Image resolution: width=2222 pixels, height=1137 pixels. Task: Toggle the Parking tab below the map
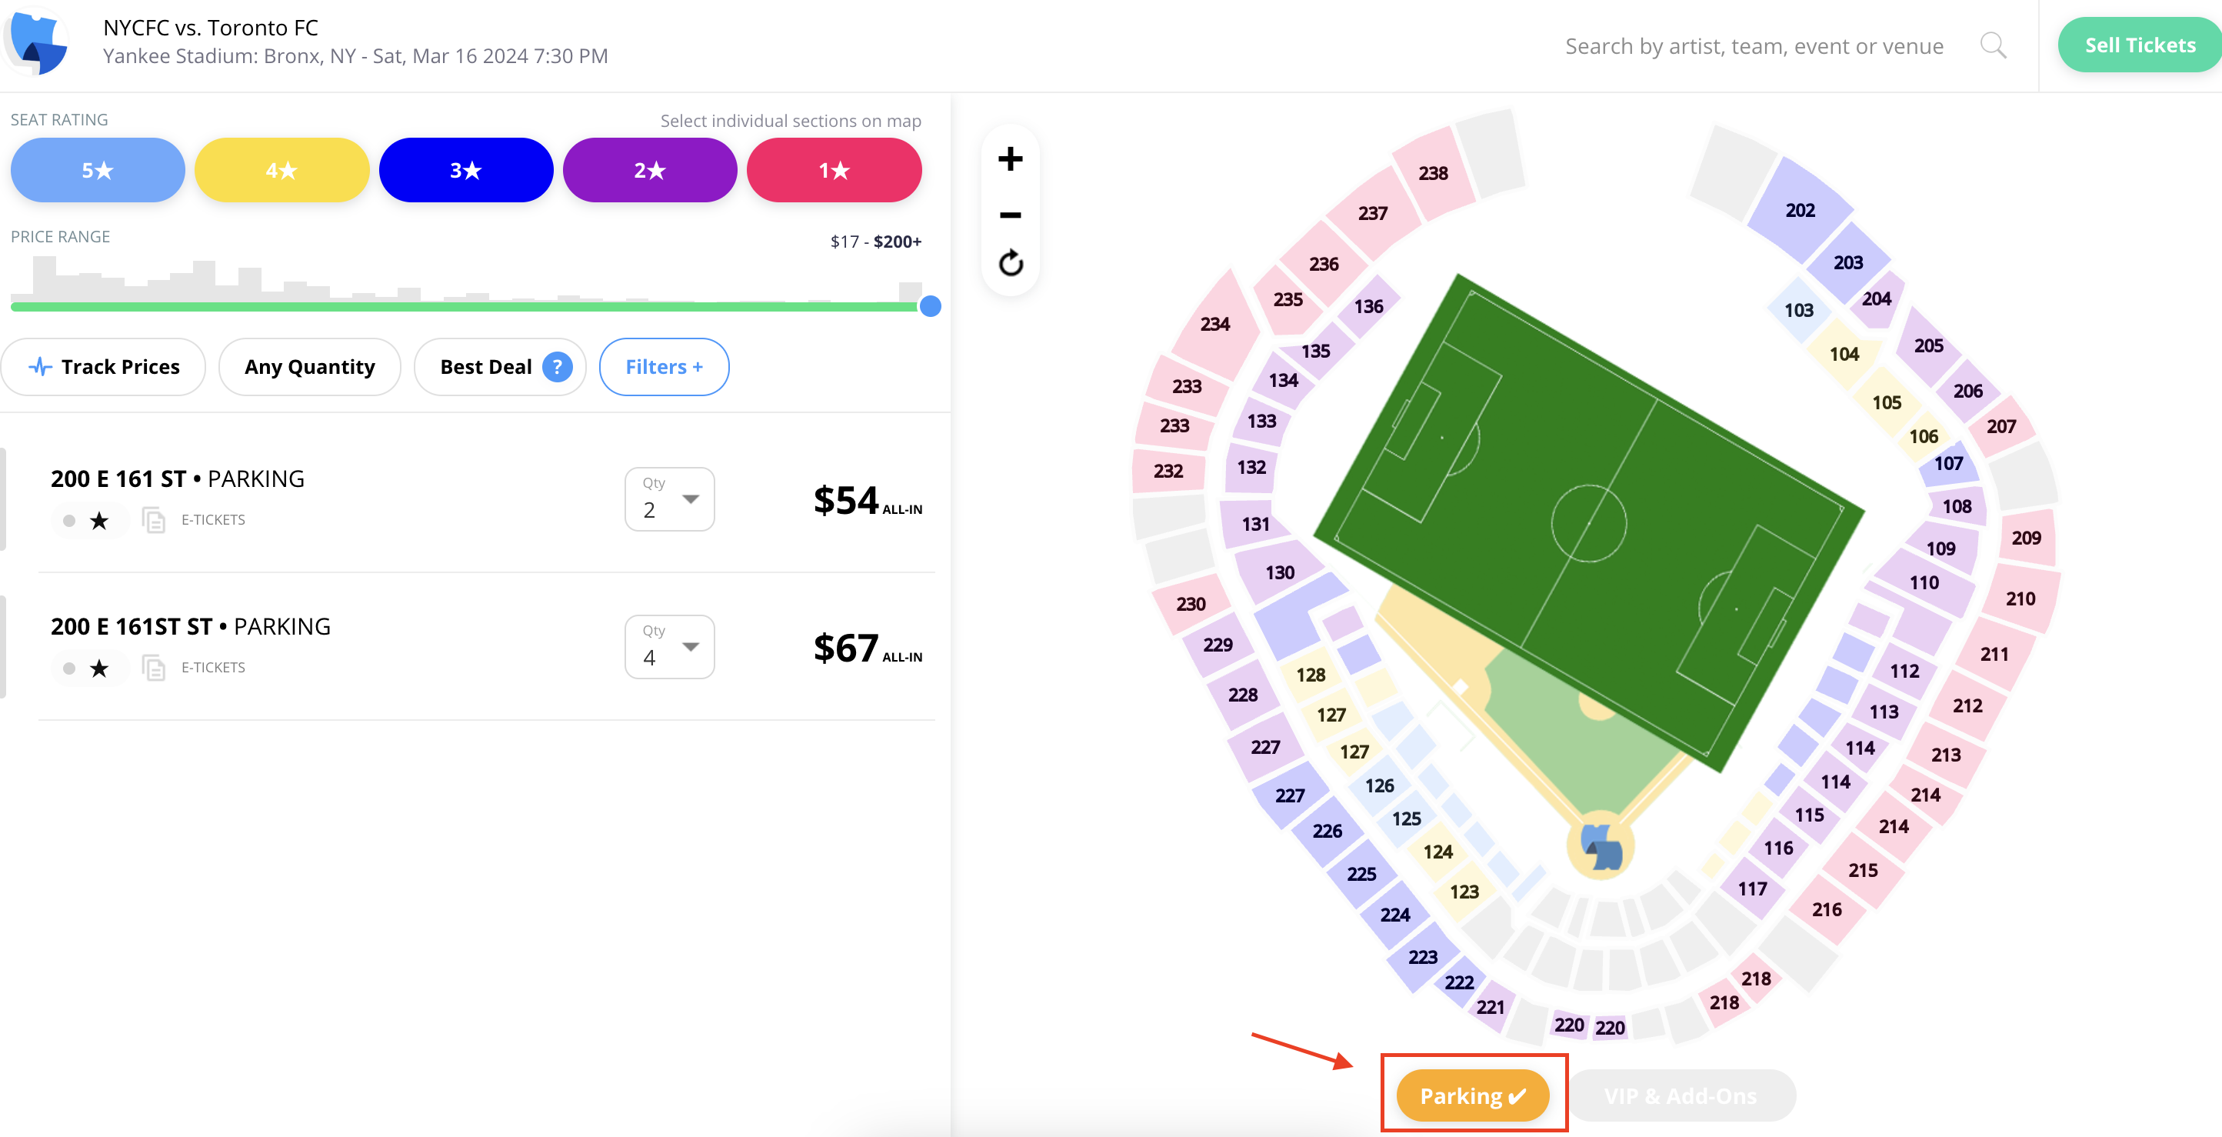click(x=1472, y=1095)
